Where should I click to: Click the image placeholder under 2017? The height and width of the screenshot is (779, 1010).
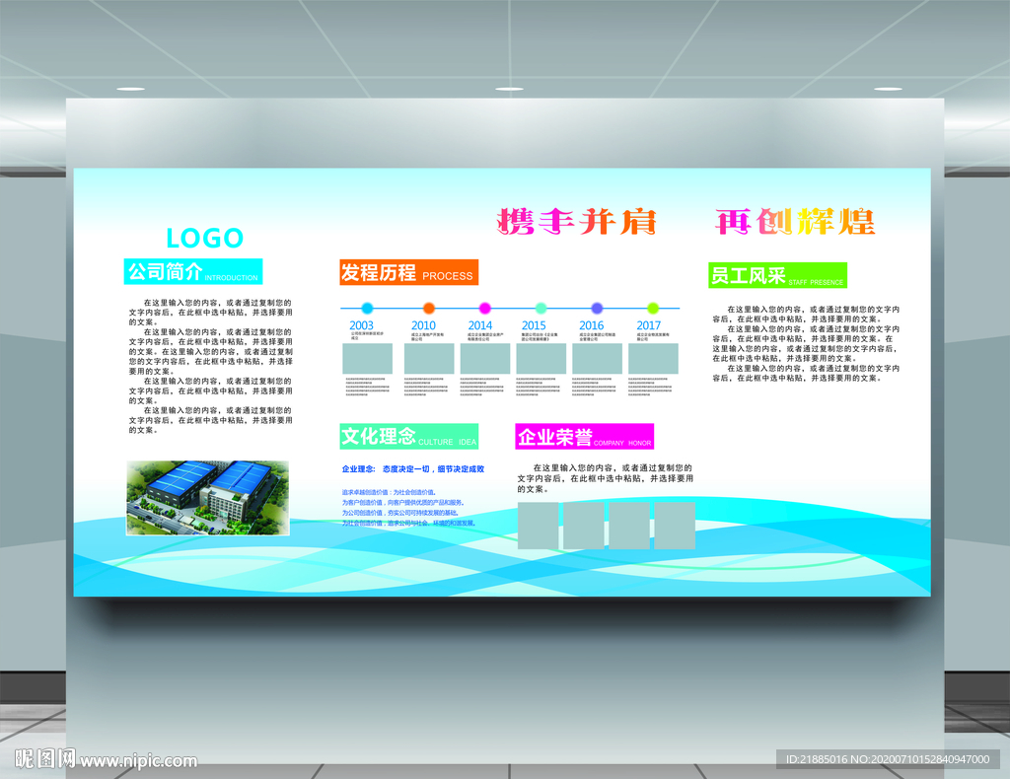pos(653,359)
